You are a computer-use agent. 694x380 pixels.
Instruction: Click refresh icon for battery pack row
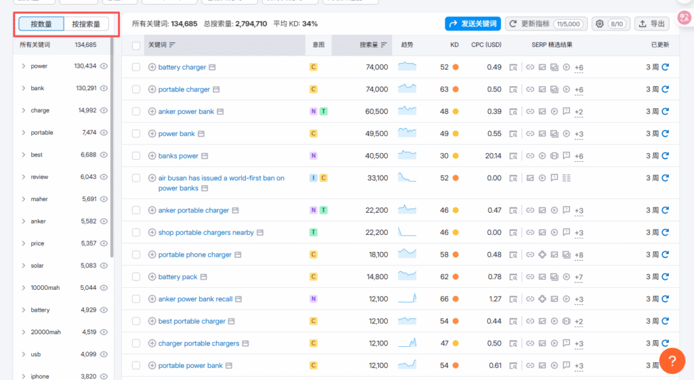pyautogui.click(x=665, y=276)
